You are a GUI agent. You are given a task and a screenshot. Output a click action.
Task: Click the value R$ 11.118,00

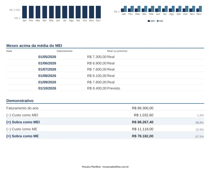143,129
